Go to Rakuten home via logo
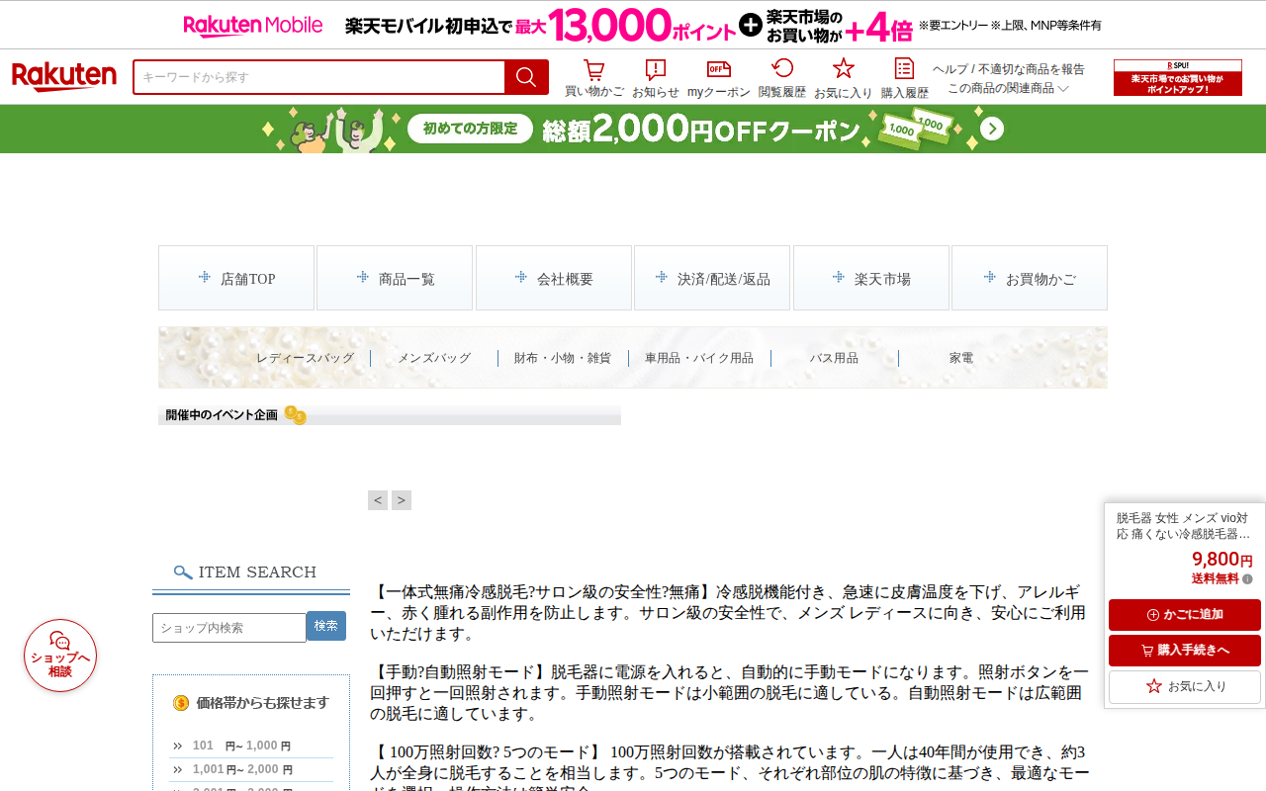The image size is (1266, 791). pos(64,77)
